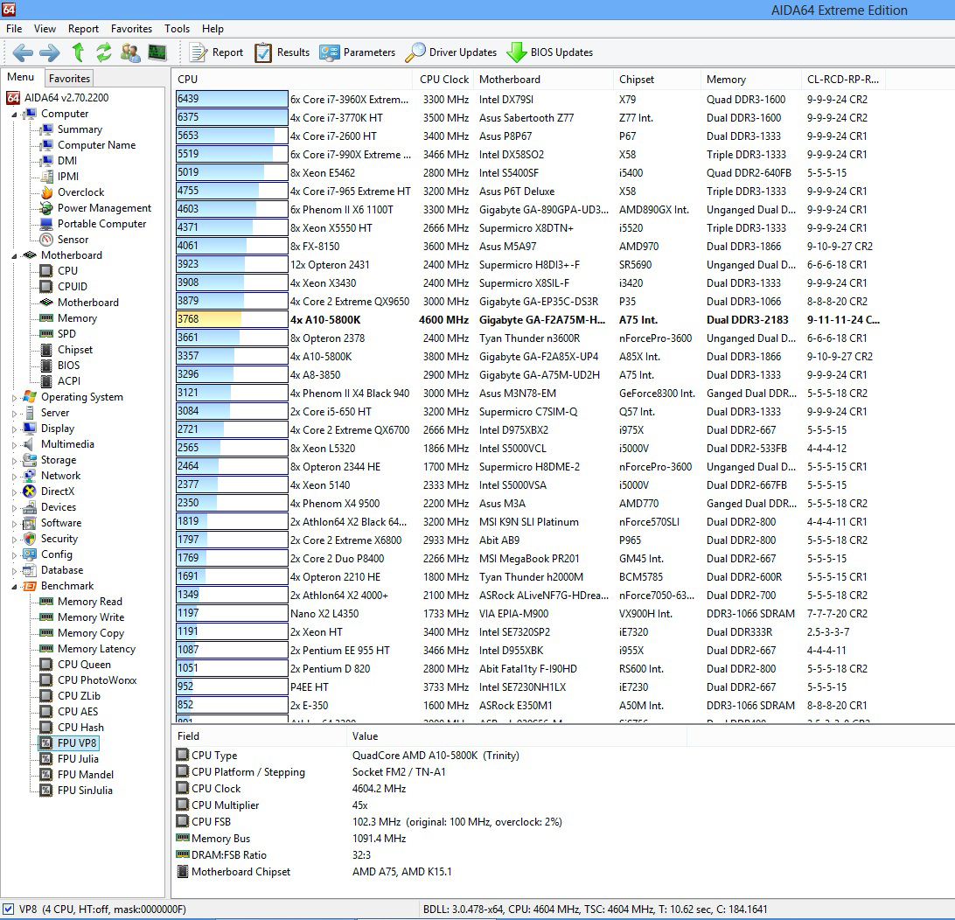This screenshot has height=920, width=955.
Task: Click the Security shield icon
Action: (x=29, y=539)
